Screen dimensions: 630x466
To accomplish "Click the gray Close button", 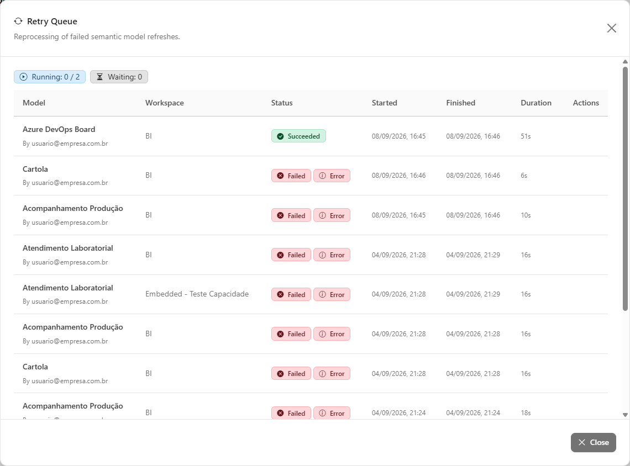I will pos(593,442).
